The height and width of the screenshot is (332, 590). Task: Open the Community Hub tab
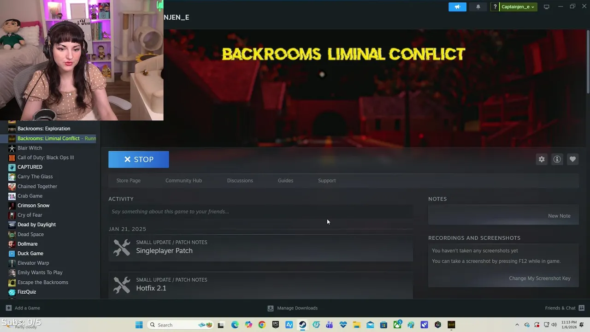(x=183, y=180)
